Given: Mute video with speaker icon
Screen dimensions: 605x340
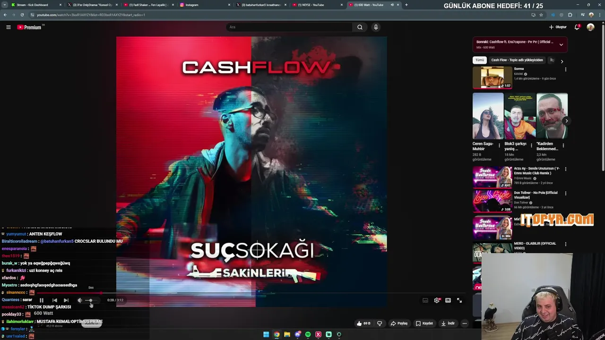Looking at the screenshot, I should point(79,300).
